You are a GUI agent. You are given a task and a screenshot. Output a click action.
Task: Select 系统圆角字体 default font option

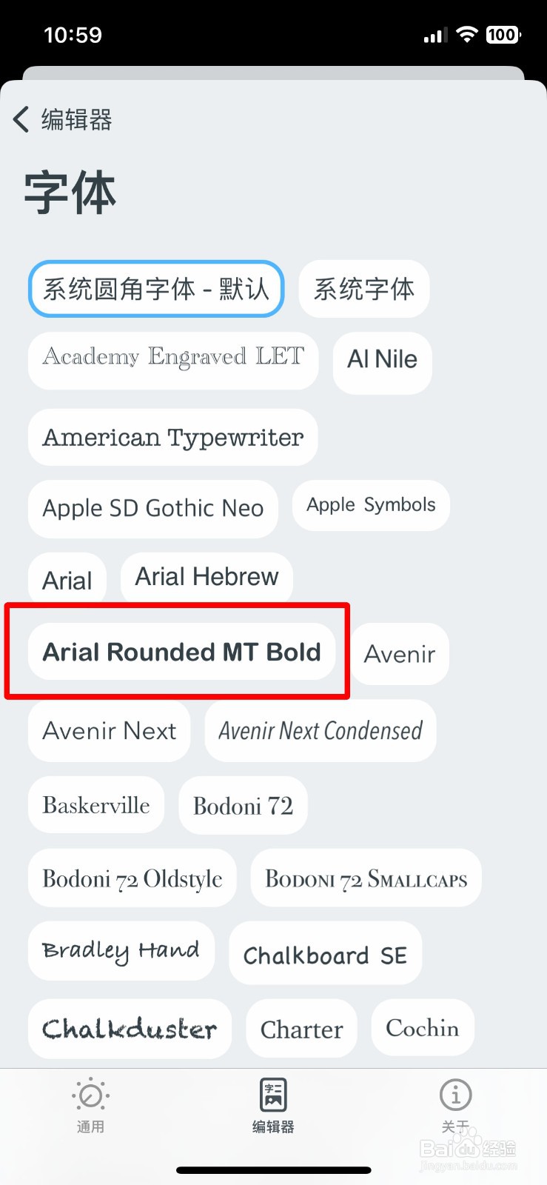[x=156, y=289]
